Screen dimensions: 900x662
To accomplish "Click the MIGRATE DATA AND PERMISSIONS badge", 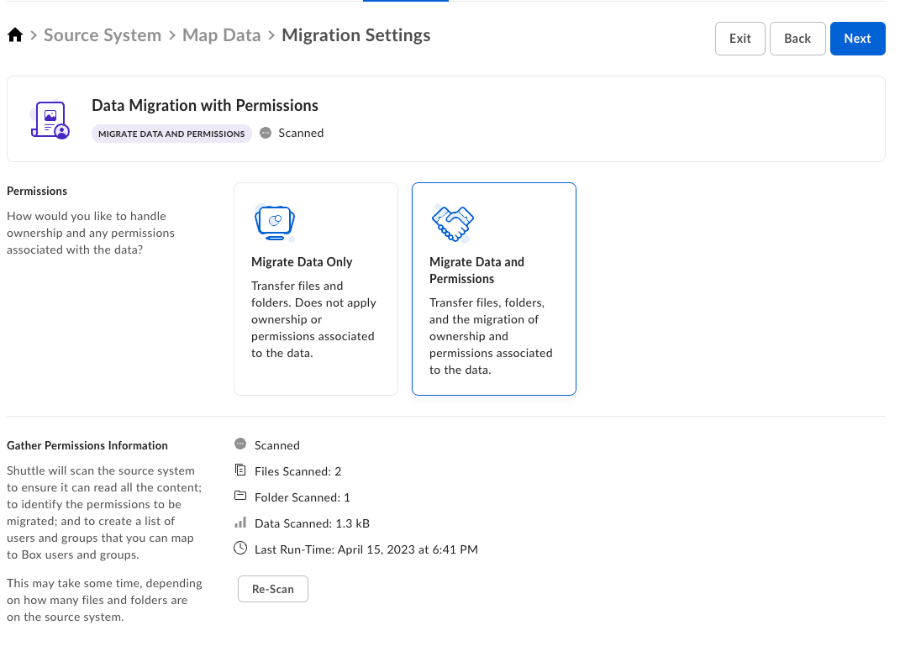I will coord(171,134).
